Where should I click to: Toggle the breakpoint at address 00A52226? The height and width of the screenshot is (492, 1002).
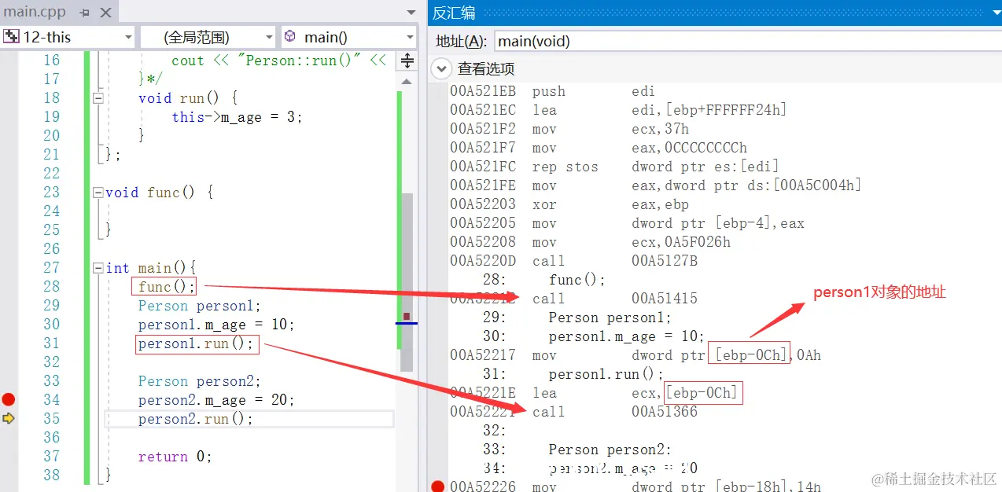point(438,486)
